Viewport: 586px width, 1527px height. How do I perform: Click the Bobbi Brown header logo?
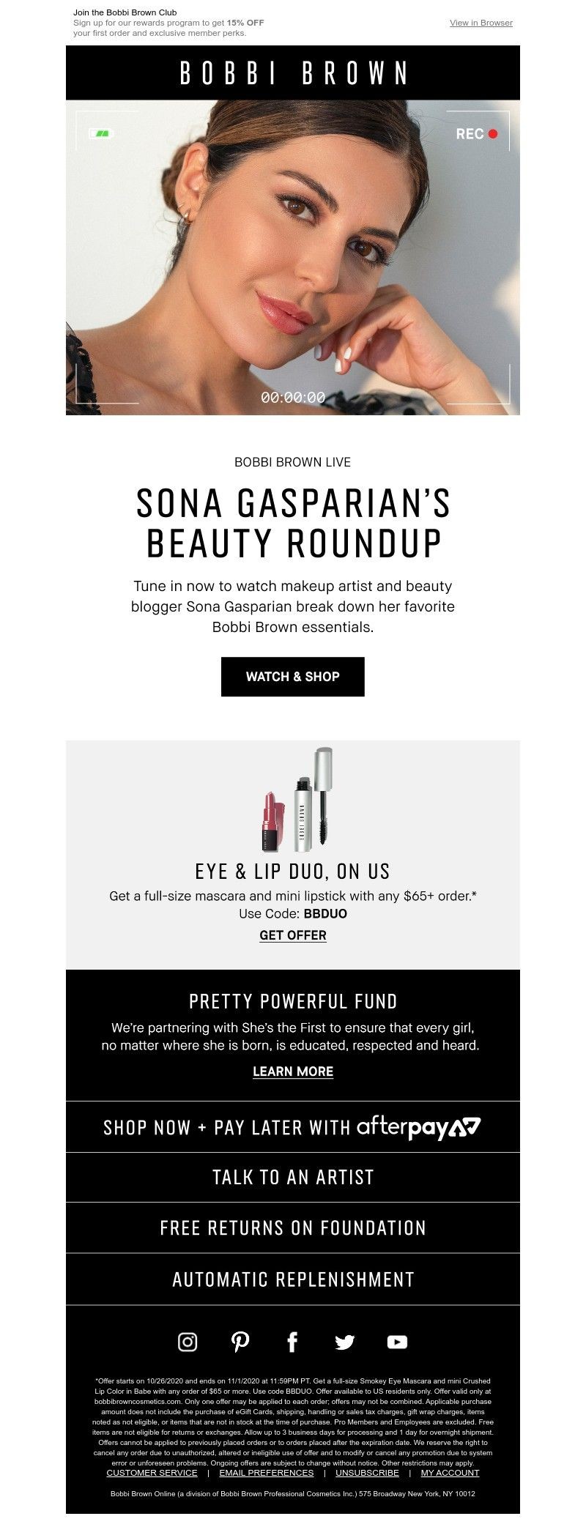pyautogui.click(x=293, y=73)
